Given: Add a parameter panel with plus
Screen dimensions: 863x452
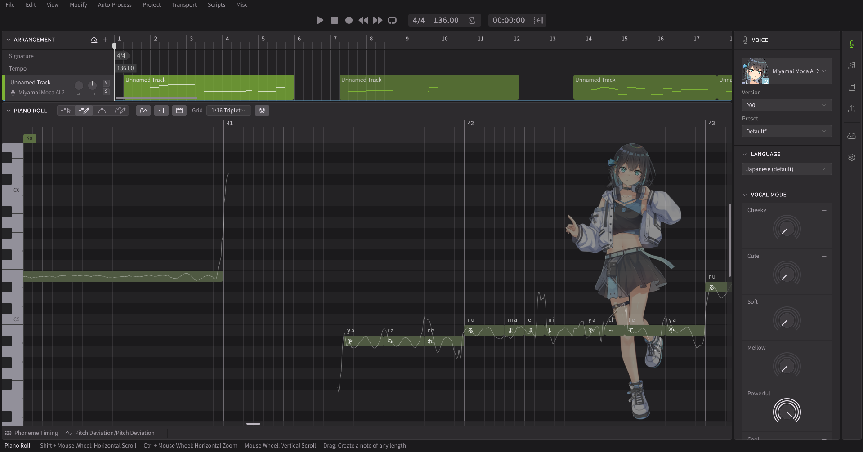Looking at the screenshot, I should point(174,433).
